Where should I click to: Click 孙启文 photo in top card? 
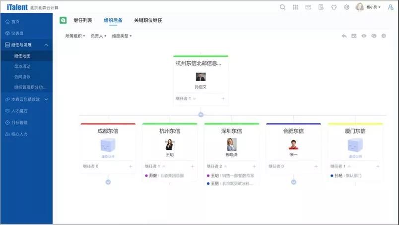tap(201, 77)
